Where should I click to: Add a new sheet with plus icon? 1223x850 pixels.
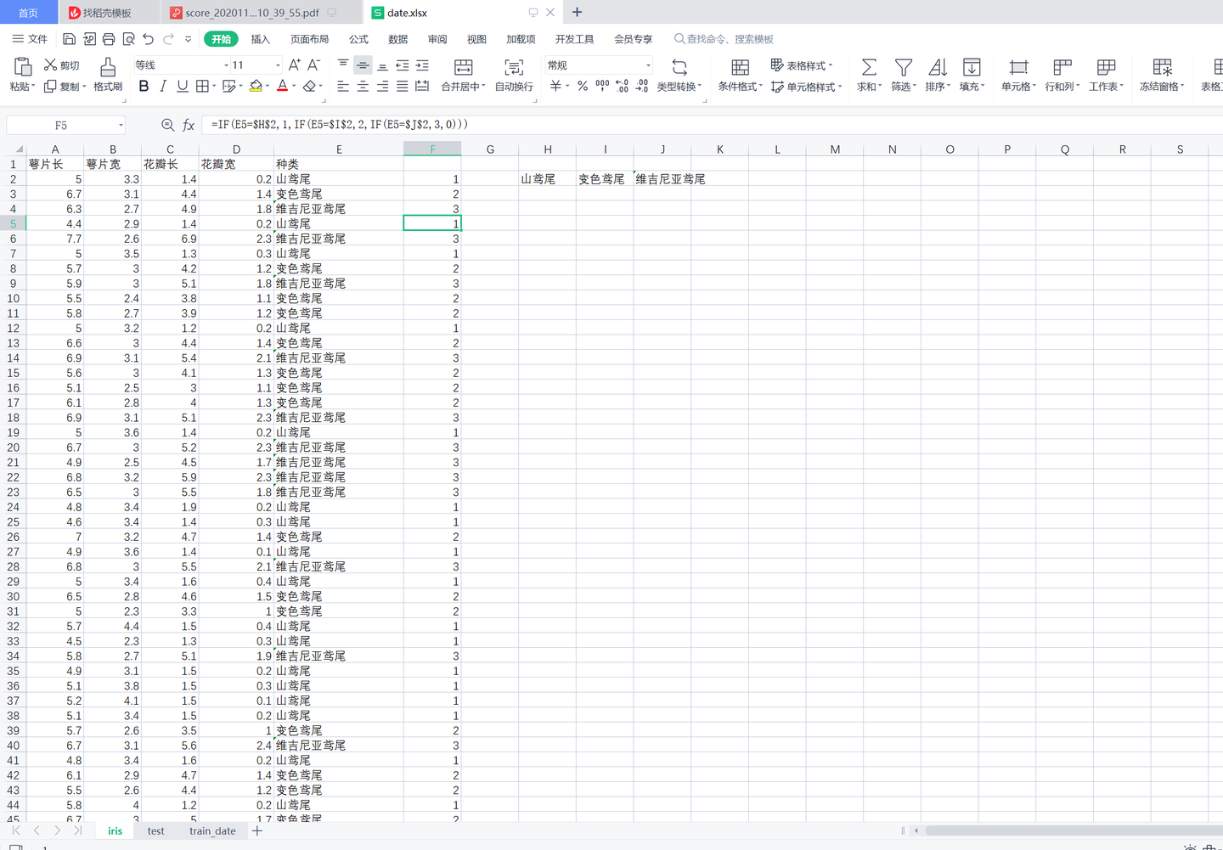257,830
